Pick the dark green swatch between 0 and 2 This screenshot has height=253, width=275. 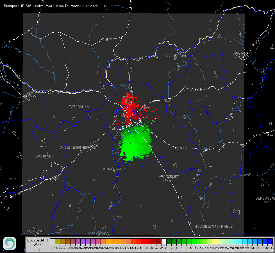(169, 241)
